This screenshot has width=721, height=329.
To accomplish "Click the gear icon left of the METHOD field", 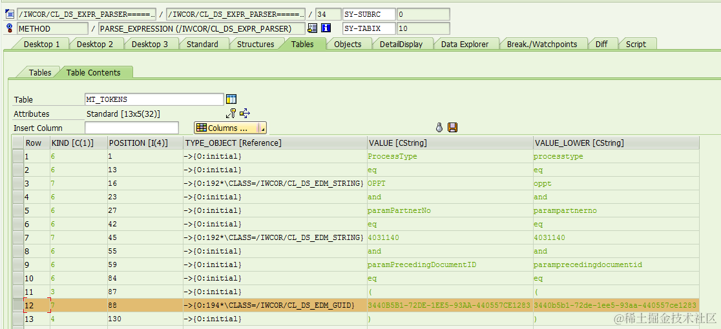I will tap(9, 28).
